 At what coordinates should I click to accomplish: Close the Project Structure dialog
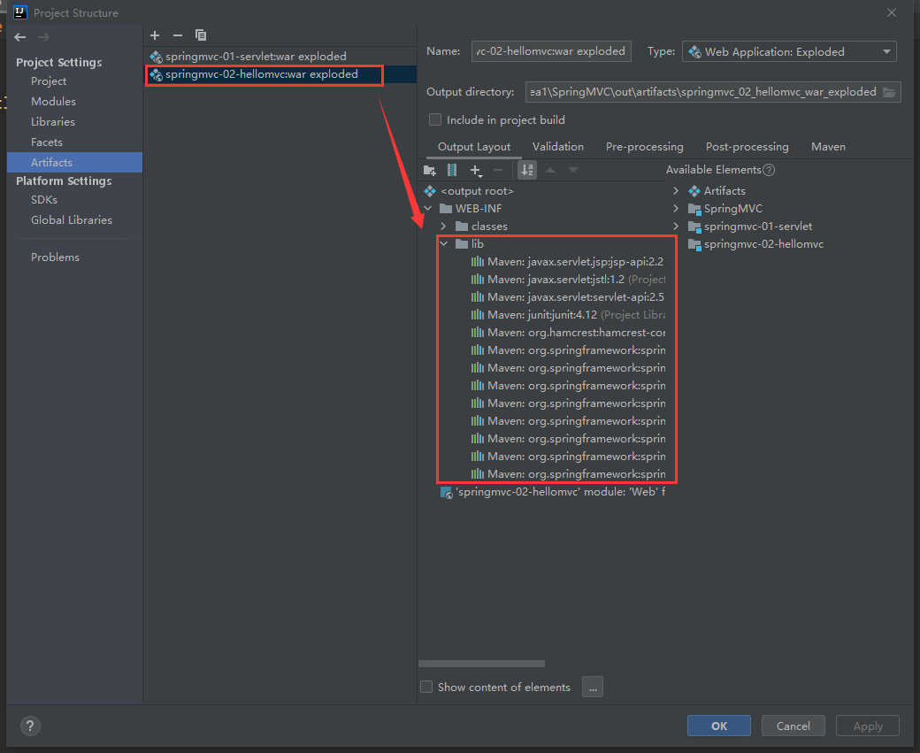point(892,12)
